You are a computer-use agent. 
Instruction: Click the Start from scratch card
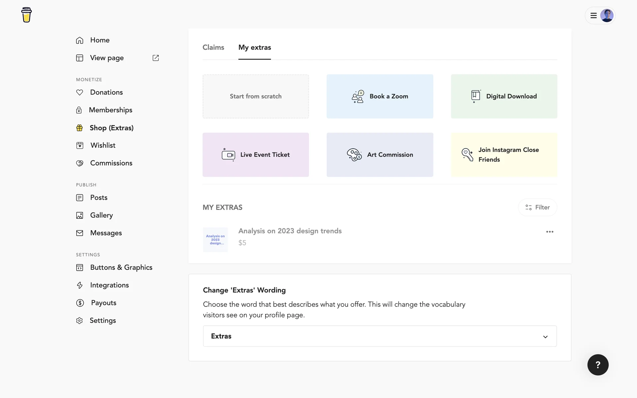255,97
